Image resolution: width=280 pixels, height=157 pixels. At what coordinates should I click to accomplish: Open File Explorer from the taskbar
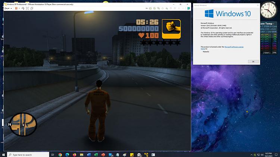pyautogui.click(x=82, y=155)
